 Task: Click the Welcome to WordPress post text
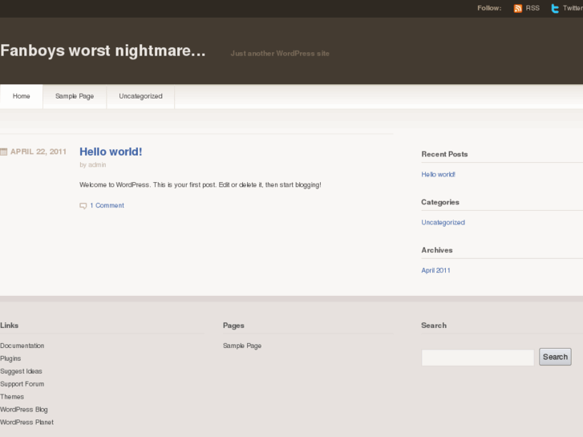[200, 185]
